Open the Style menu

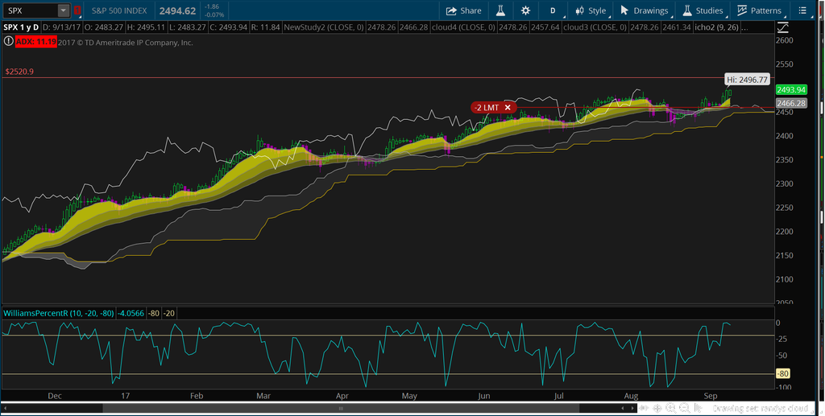coord(591,10)
